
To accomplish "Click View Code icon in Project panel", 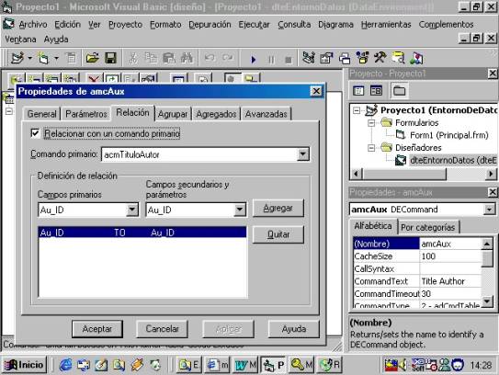I will point(358,91).
